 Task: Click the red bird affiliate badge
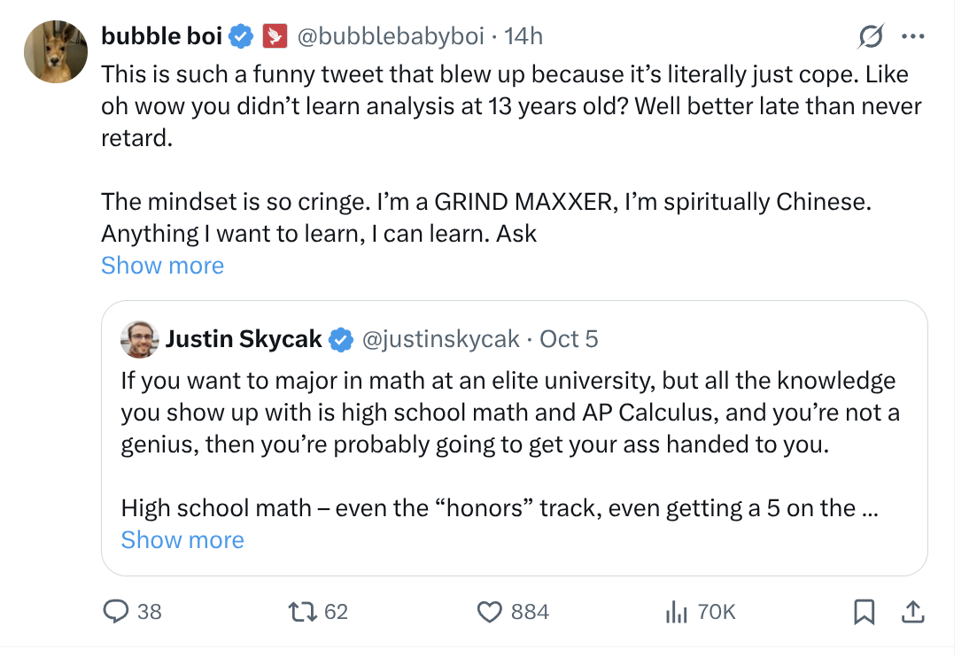coord(275,36)
